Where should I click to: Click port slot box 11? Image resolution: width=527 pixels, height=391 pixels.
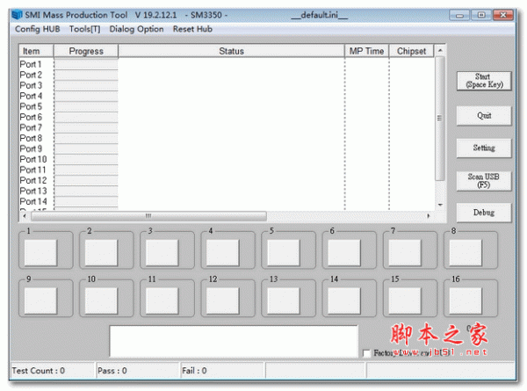coord(162,300)
